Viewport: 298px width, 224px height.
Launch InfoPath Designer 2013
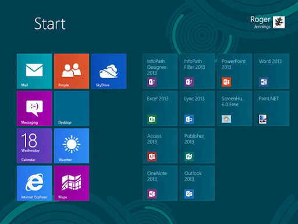(160, 71)
